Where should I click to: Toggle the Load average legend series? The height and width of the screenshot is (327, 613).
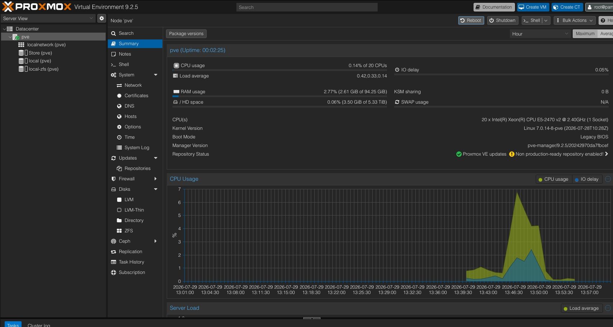click(581, 308)
